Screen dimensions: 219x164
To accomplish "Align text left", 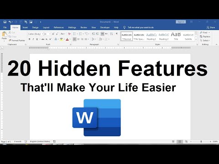I will tap(74, 39).
